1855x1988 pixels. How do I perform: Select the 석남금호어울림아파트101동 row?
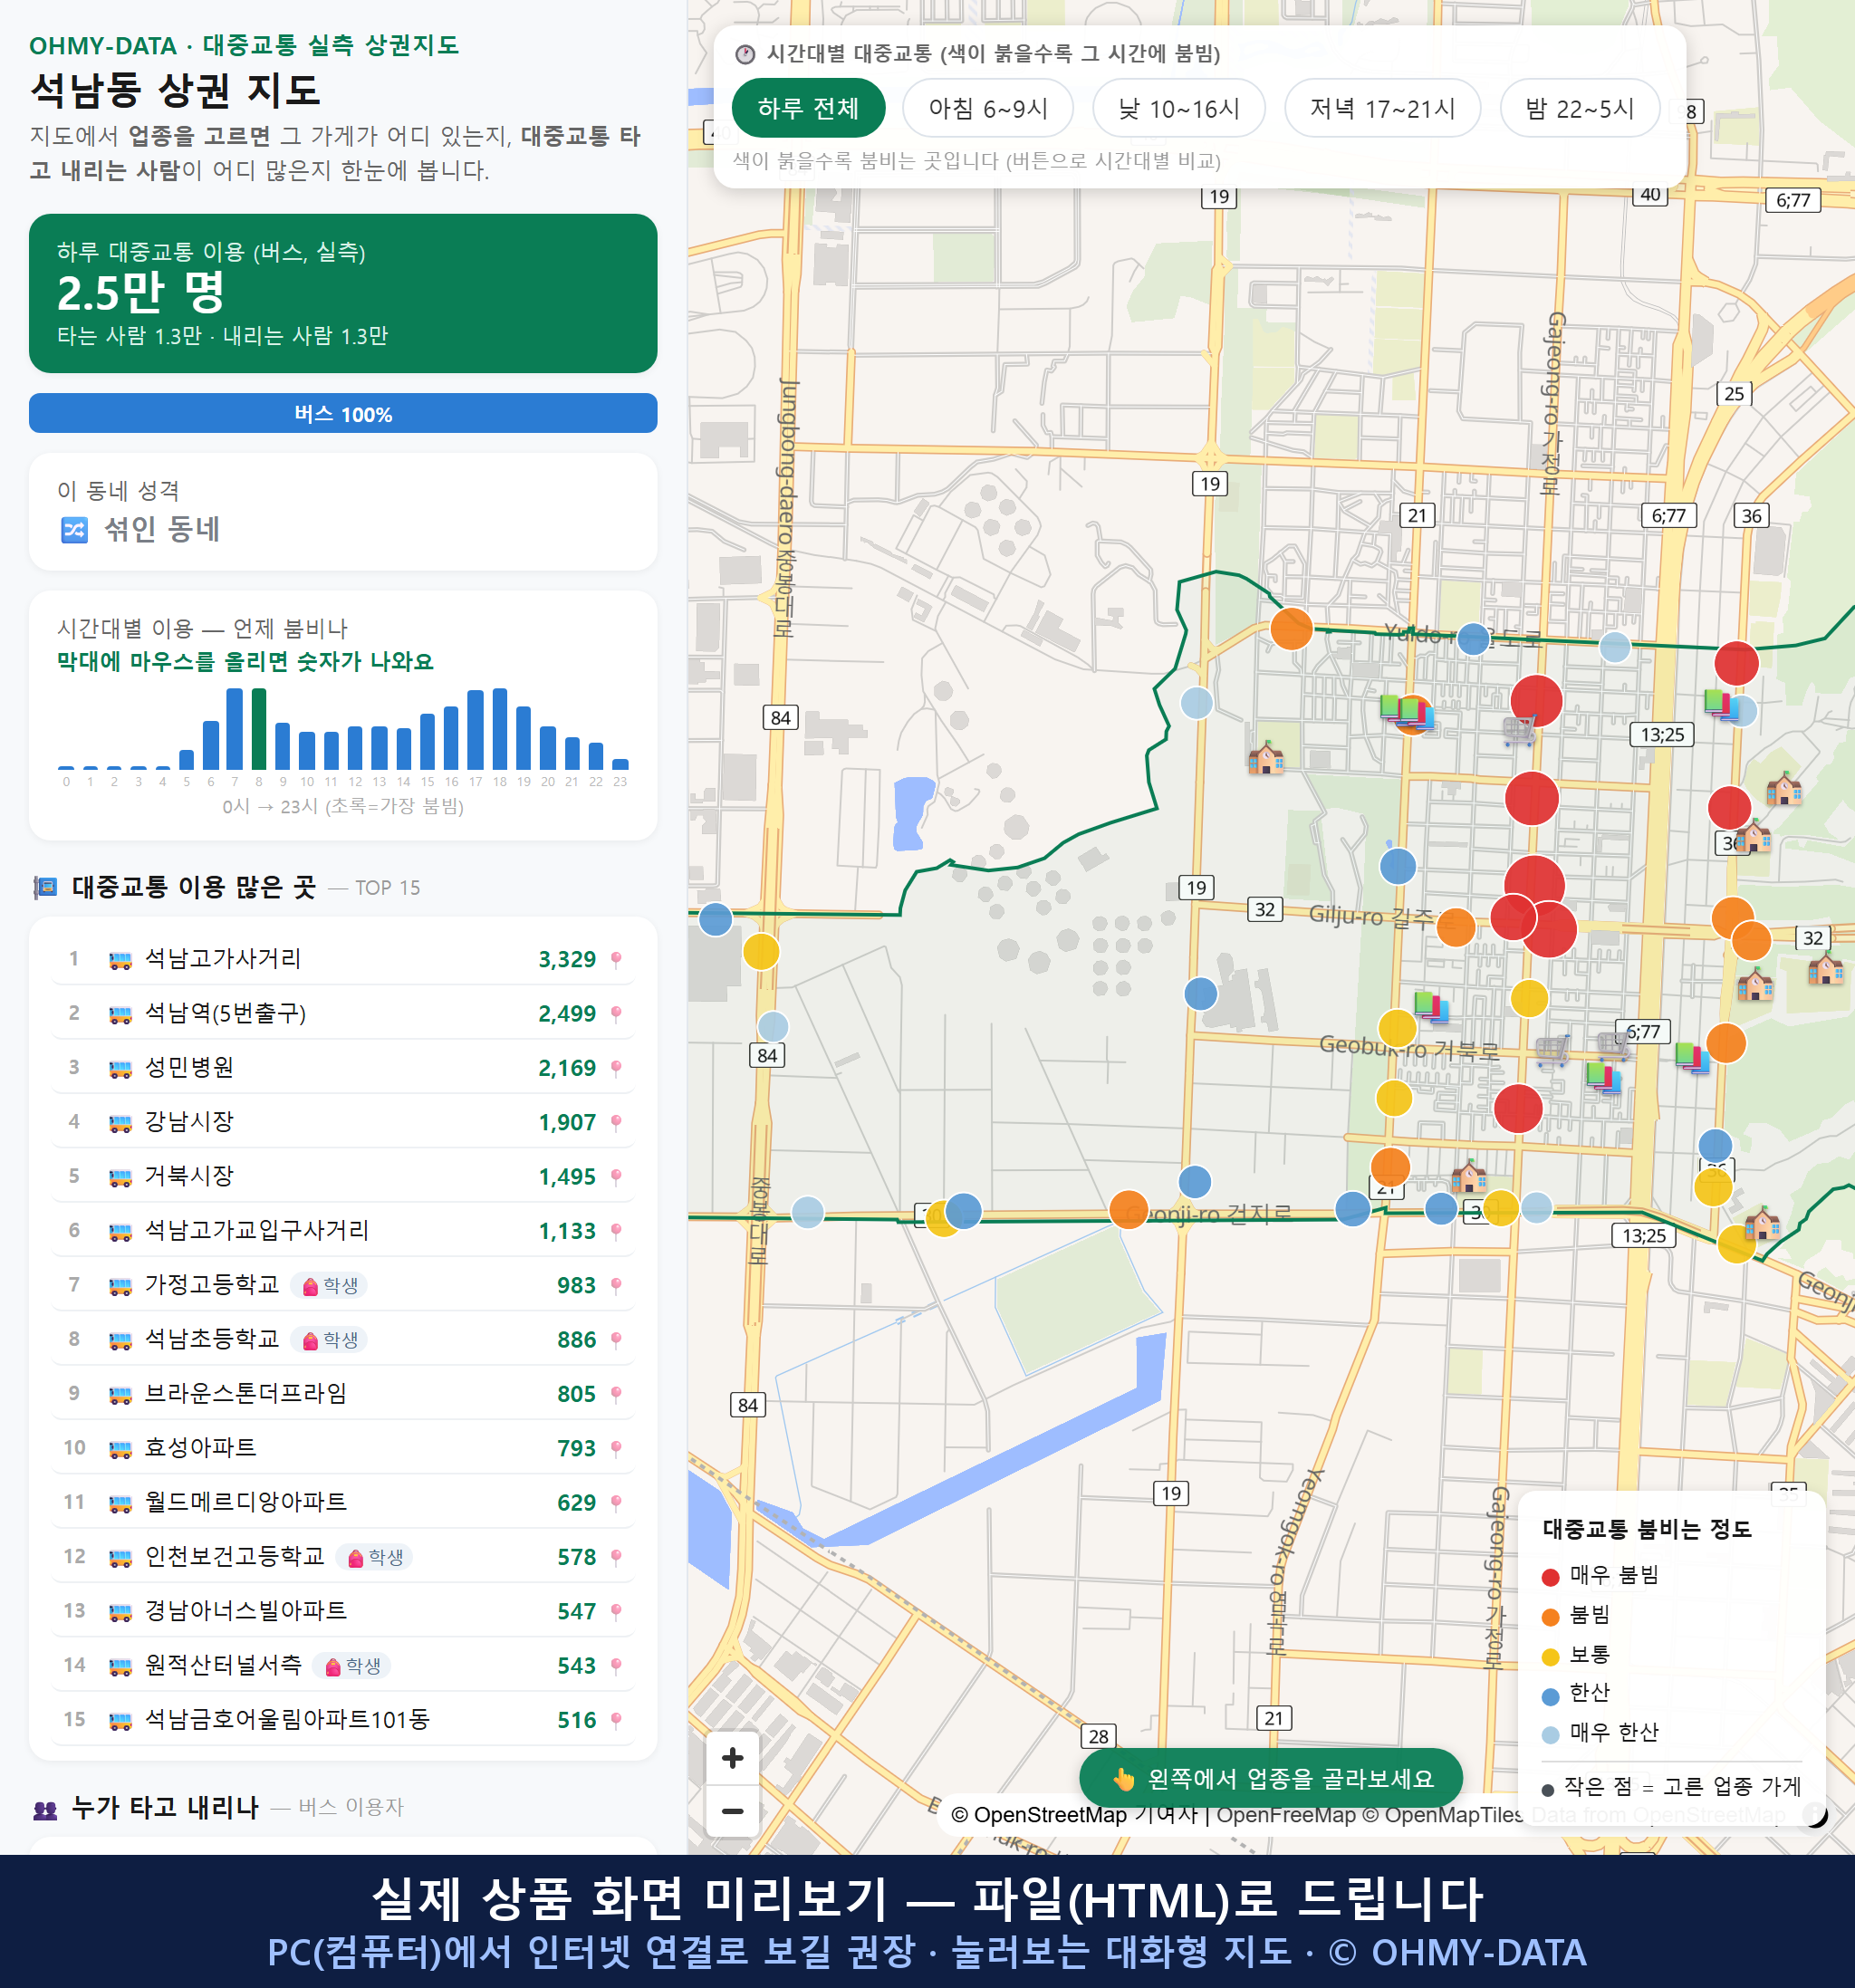[343, 1718]
